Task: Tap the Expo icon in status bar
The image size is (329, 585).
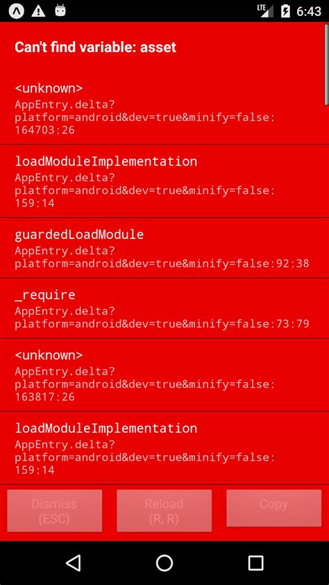Action: [x=17, y=11]
